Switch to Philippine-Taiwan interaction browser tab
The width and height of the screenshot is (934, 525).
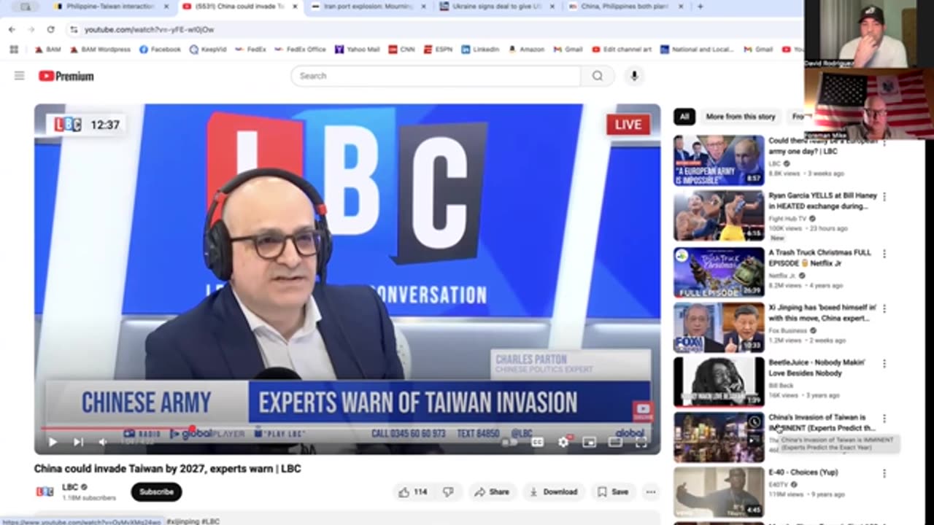[x=109, y=7]
